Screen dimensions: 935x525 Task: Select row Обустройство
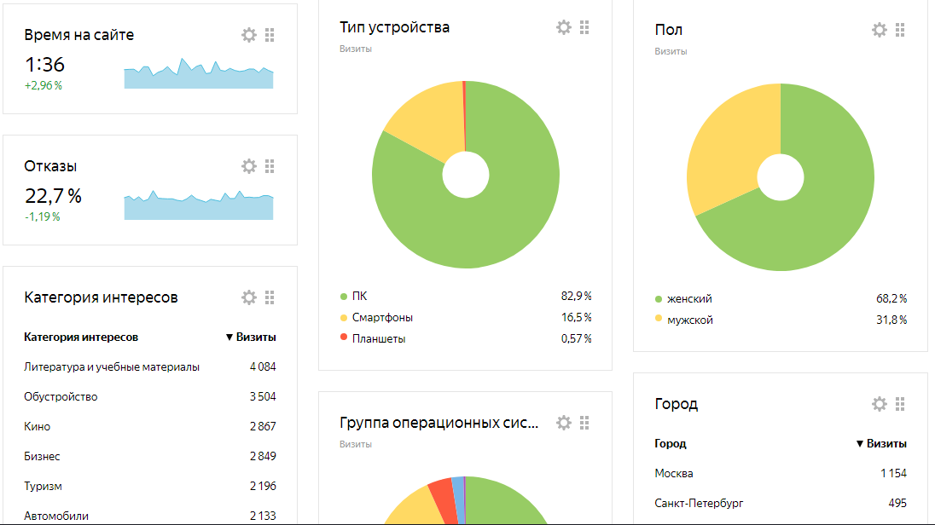149,397
